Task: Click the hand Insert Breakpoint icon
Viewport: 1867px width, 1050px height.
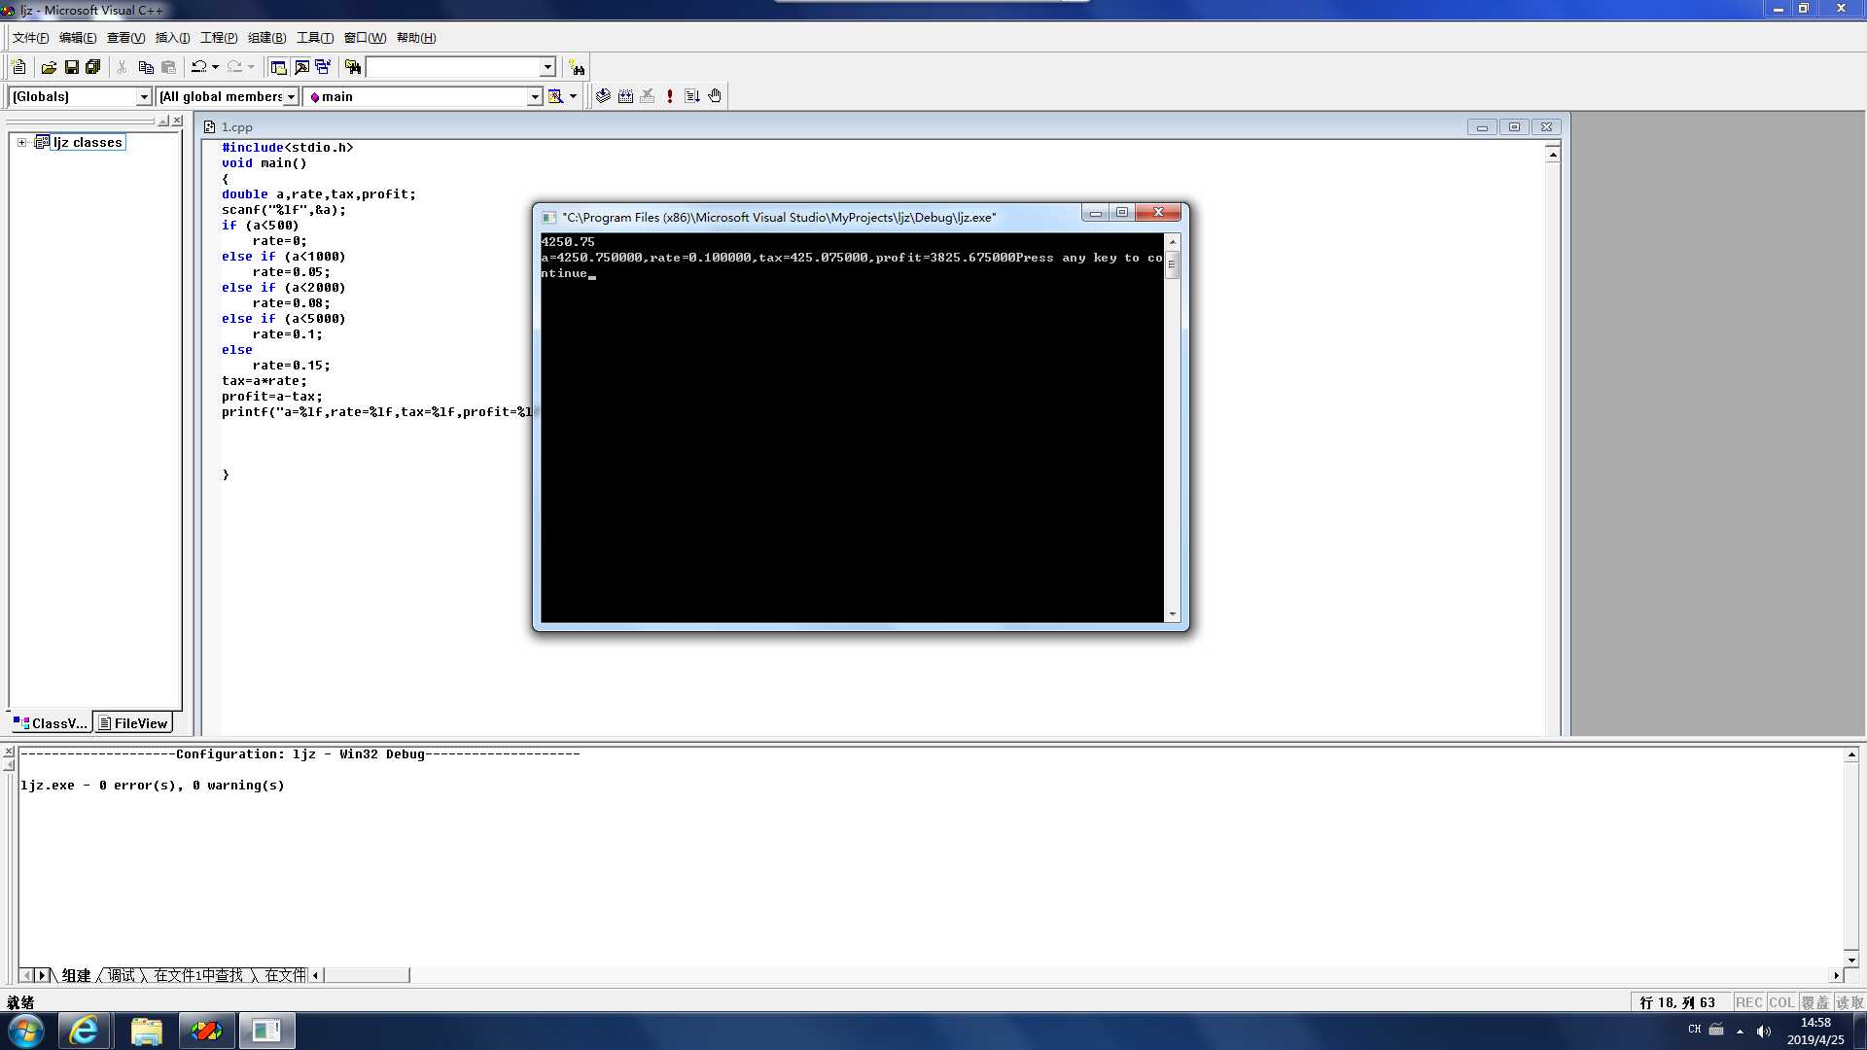Action: [x=715, y=96]
